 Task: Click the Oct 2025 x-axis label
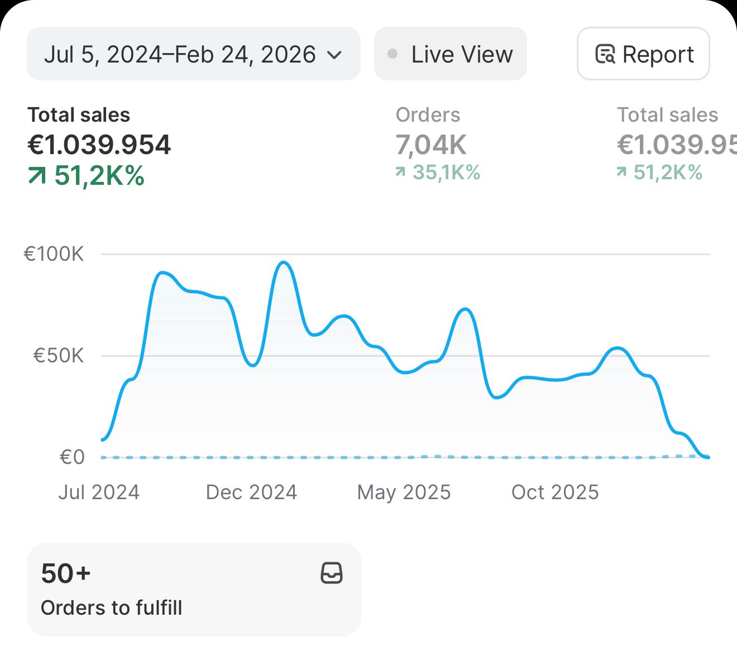555,492
